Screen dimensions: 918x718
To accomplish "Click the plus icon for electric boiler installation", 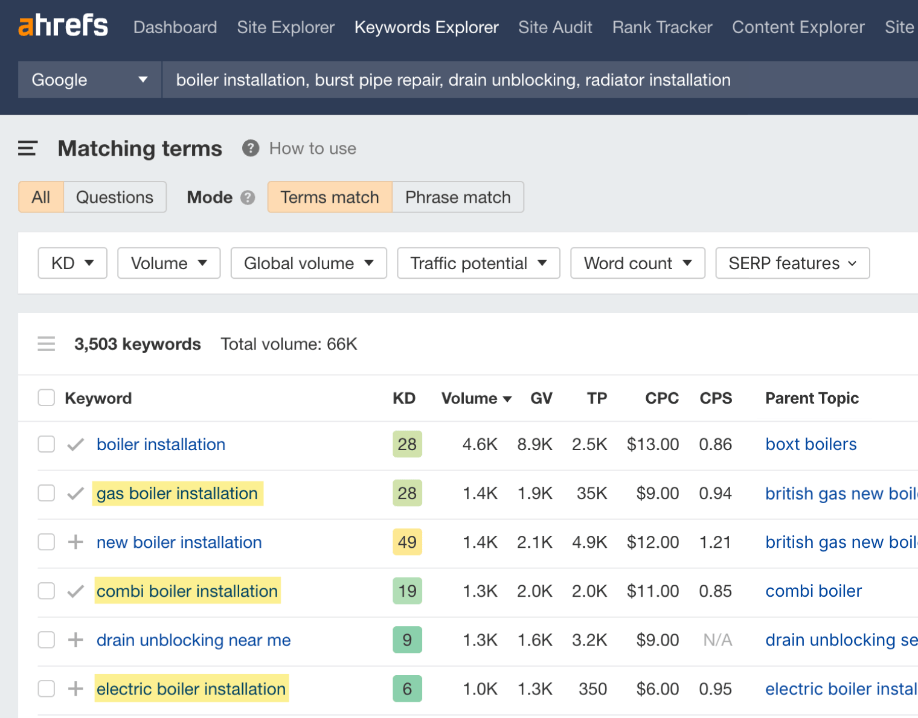I will point(75,688).
